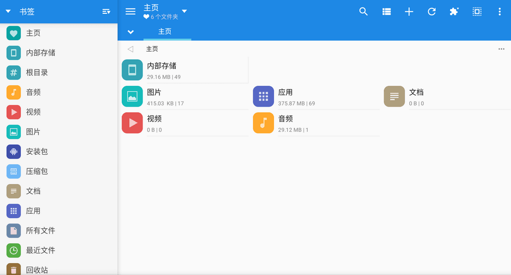Click the search magnifier icon

(x=363, y=12)
